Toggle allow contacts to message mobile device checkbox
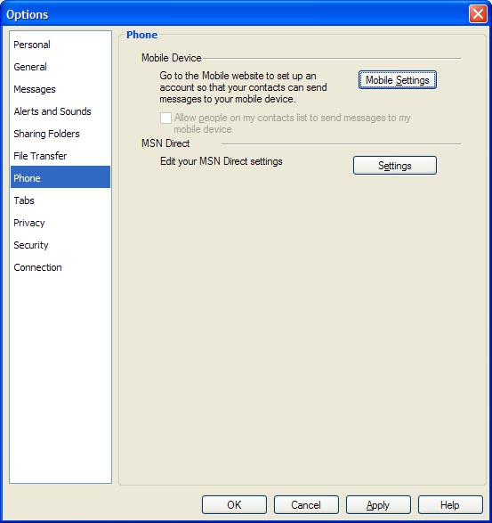 coord(165,118)
